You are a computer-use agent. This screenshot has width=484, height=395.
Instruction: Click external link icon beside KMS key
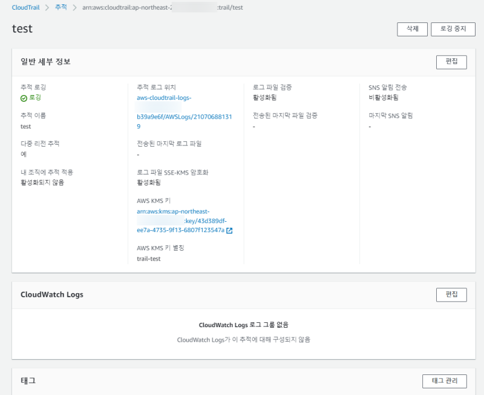[x=229, y=230]
